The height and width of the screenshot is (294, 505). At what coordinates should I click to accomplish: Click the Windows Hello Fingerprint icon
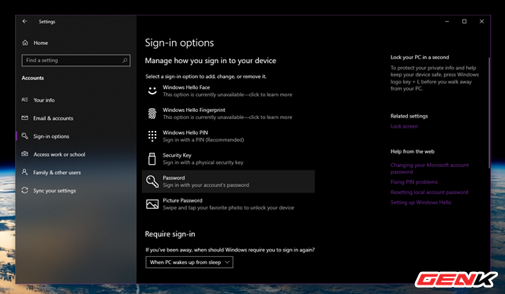point(152,114)
